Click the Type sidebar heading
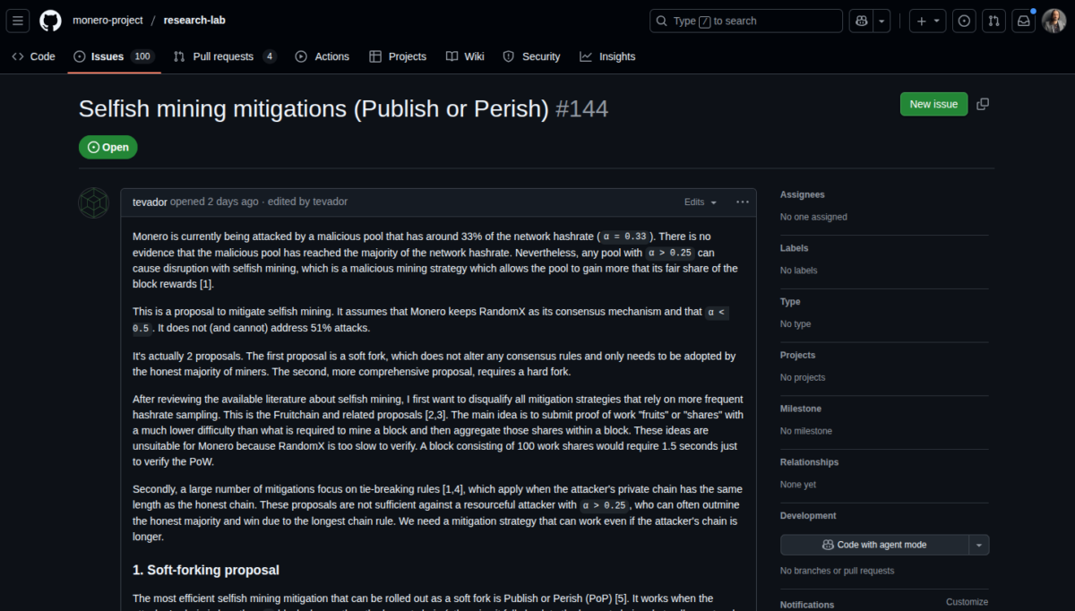Viewport: 1075px width, 611px height. (790, 302)
